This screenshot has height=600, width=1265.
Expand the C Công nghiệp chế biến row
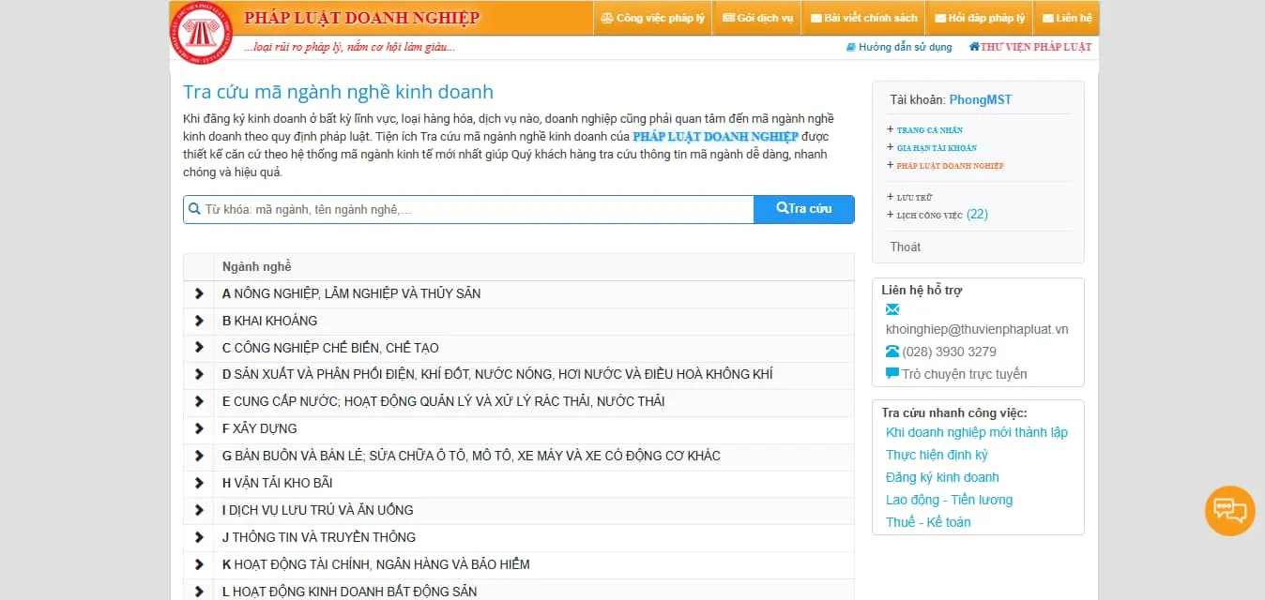coord(199,348)
